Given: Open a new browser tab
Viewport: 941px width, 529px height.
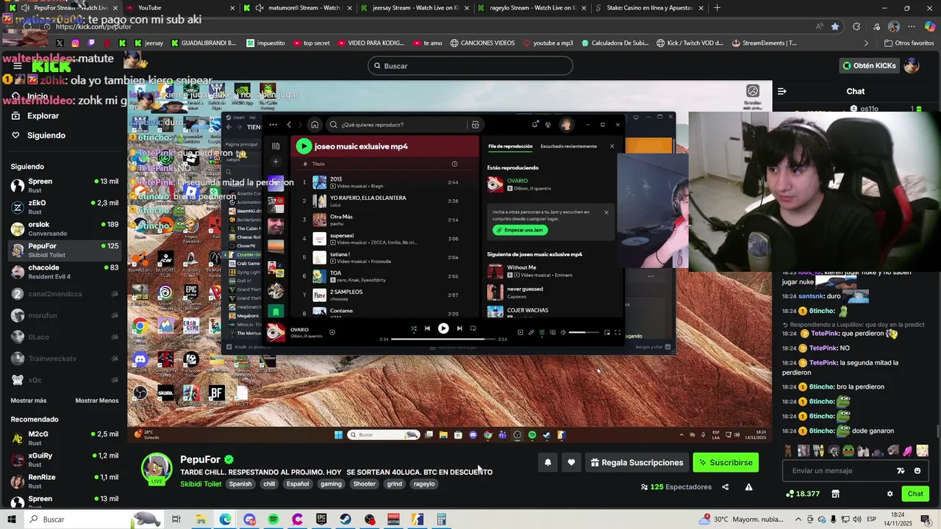Looking at the screenshot, I should coord(717,7).
